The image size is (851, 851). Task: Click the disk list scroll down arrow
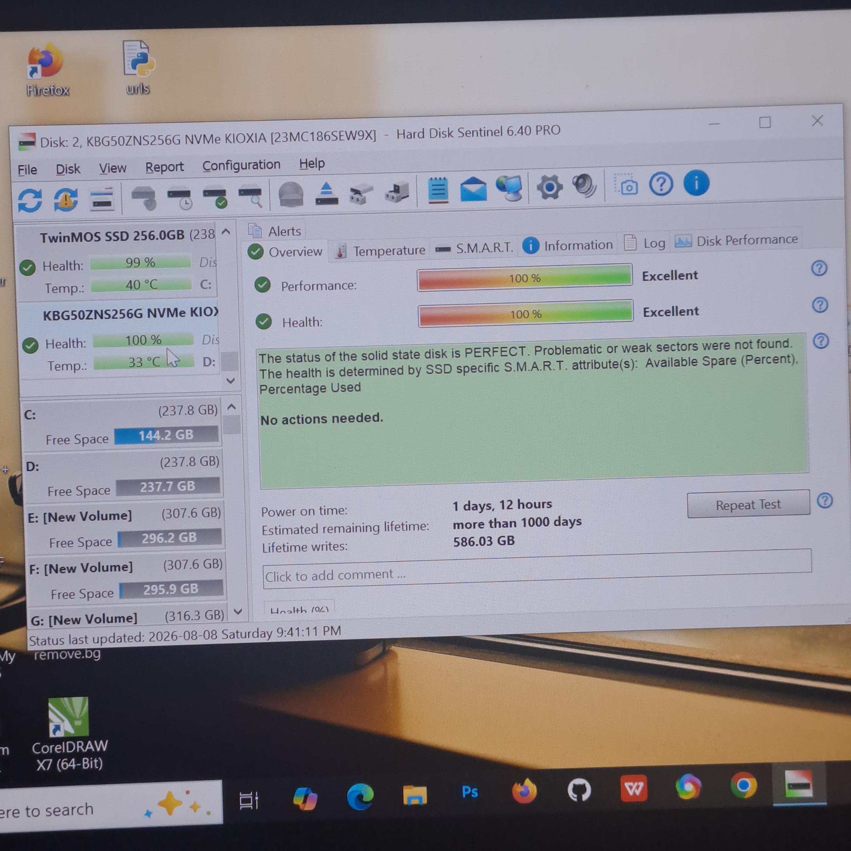230,380
